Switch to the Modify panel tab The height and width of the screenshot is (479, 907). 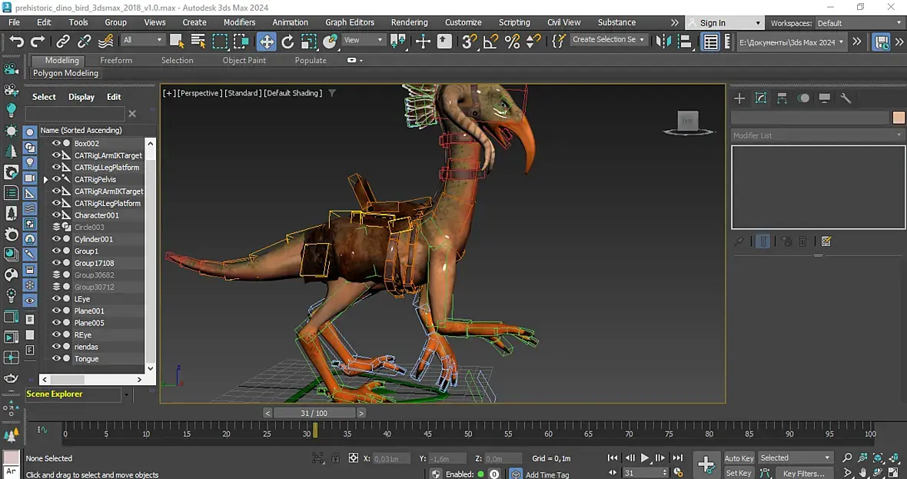[x=760, y=98]
